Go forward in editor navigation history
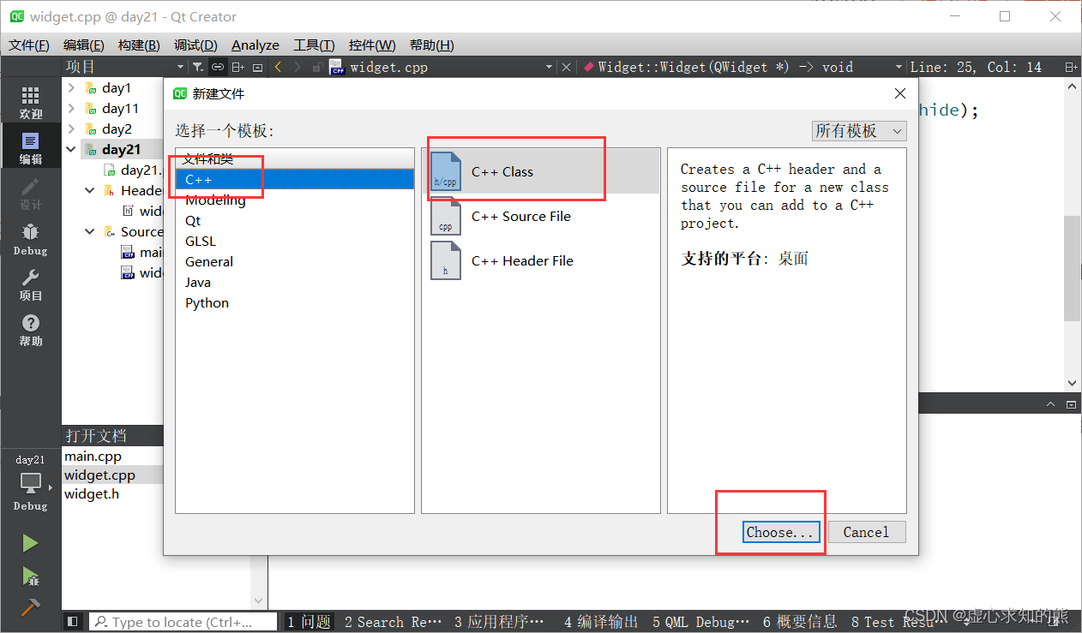The image size is (1082, 633). pos(298,67)
